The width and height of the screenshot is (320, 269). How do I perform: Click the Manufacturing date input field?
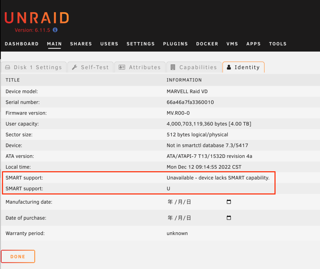tap(199, 202)
